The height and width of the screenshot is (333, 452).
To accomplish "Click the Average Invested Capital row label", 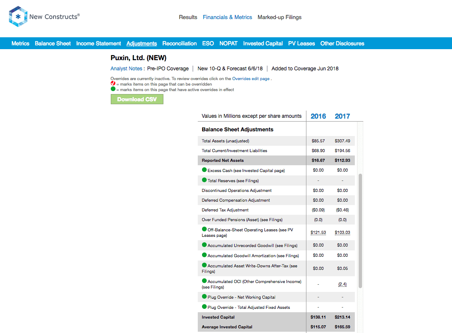I will point(227,327).
